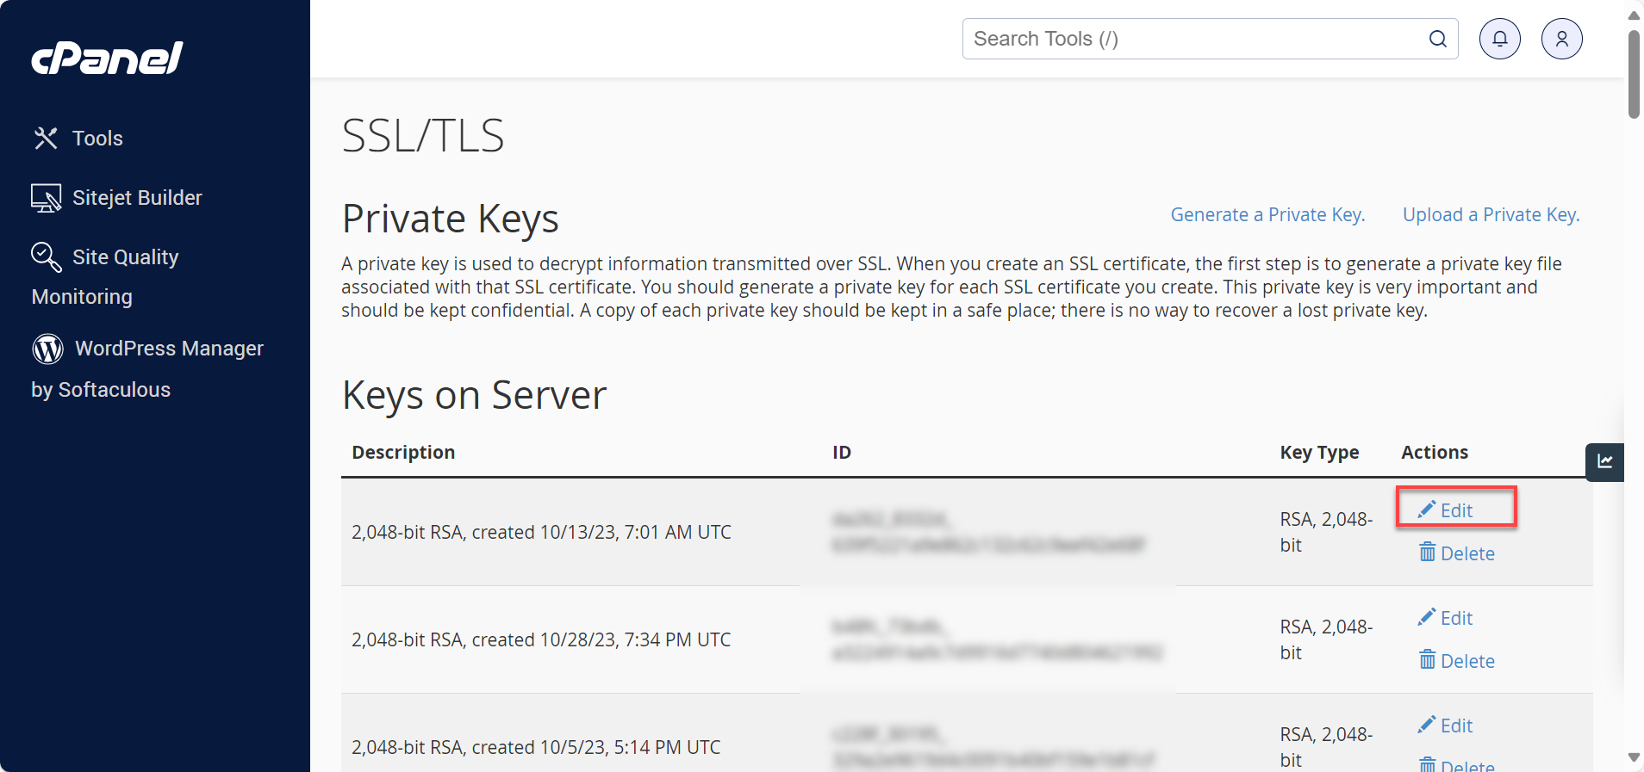Click the search magnifier icon
Image resolution: width=1644 pixels, height=772 pixels.
pos(1437,39)
